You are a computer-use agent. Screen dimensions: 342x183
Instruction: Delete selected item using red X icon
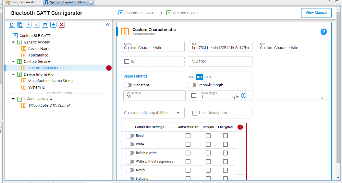tap(62, 24)
